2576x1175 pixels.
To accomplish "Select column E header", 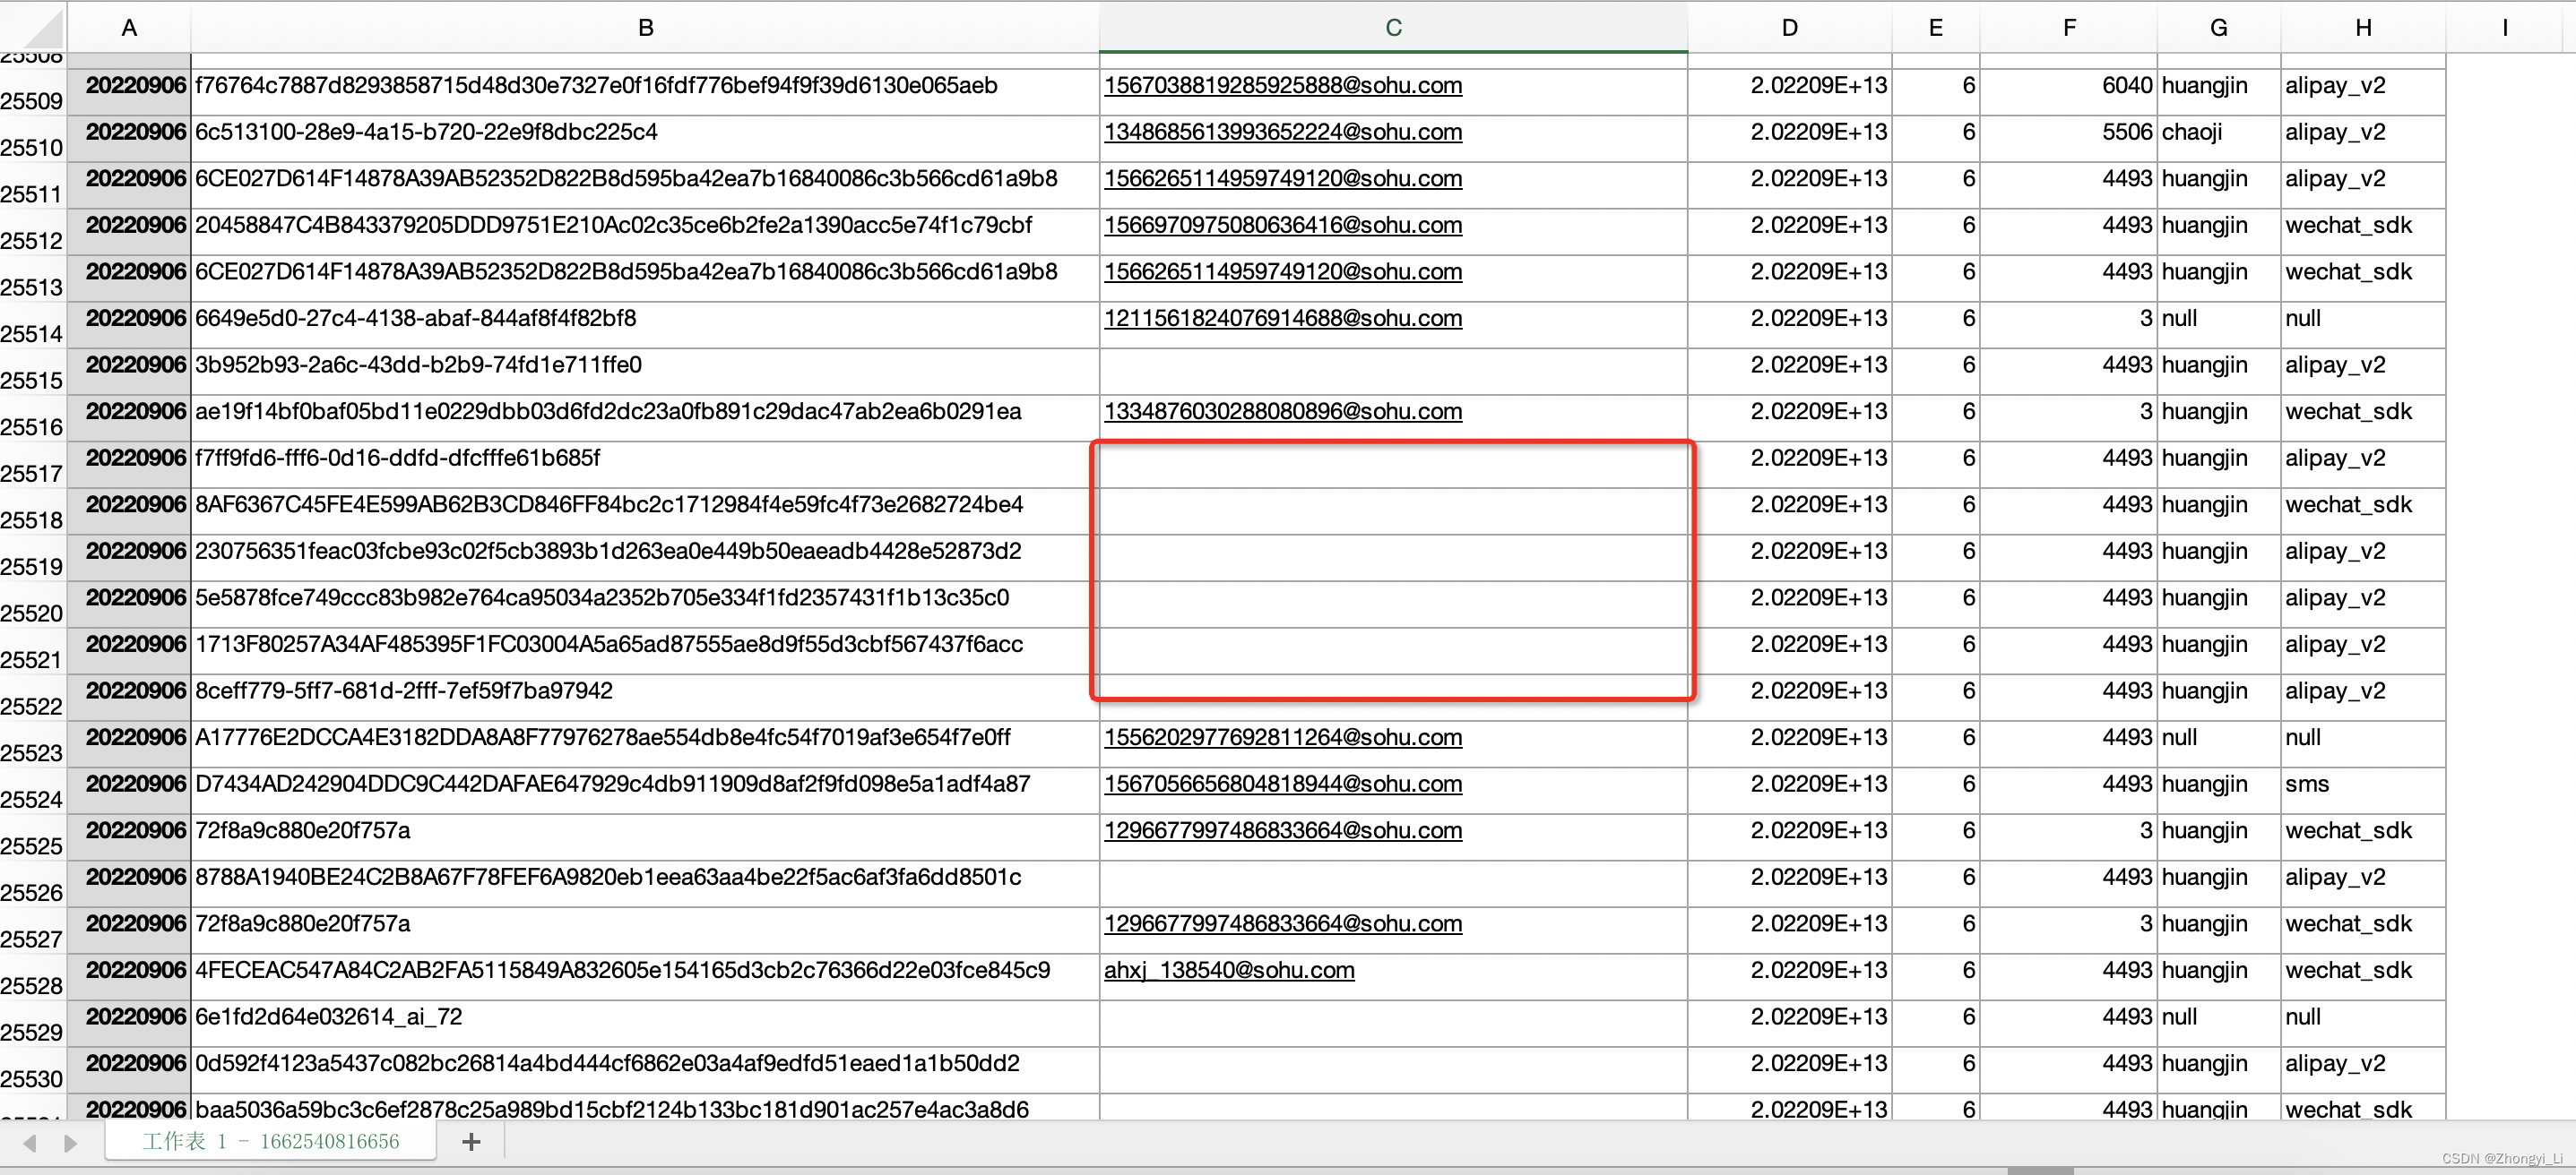I will click(x=1936, y=28).
